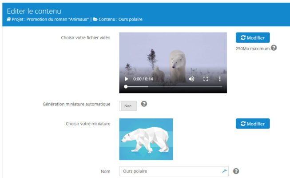Click the Projet book icon in header
This screenshot has width=290, height=178.
(x=9, y=19)
